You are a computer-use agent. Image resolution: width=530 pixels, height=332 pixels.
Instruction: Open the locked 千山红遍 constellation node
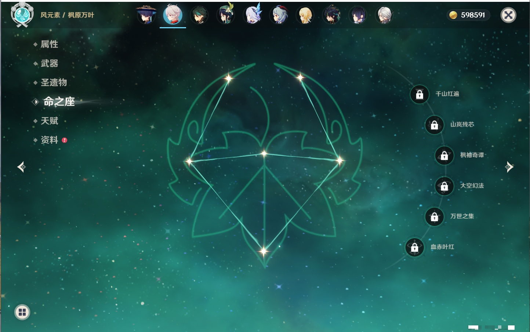pos(420,94)
